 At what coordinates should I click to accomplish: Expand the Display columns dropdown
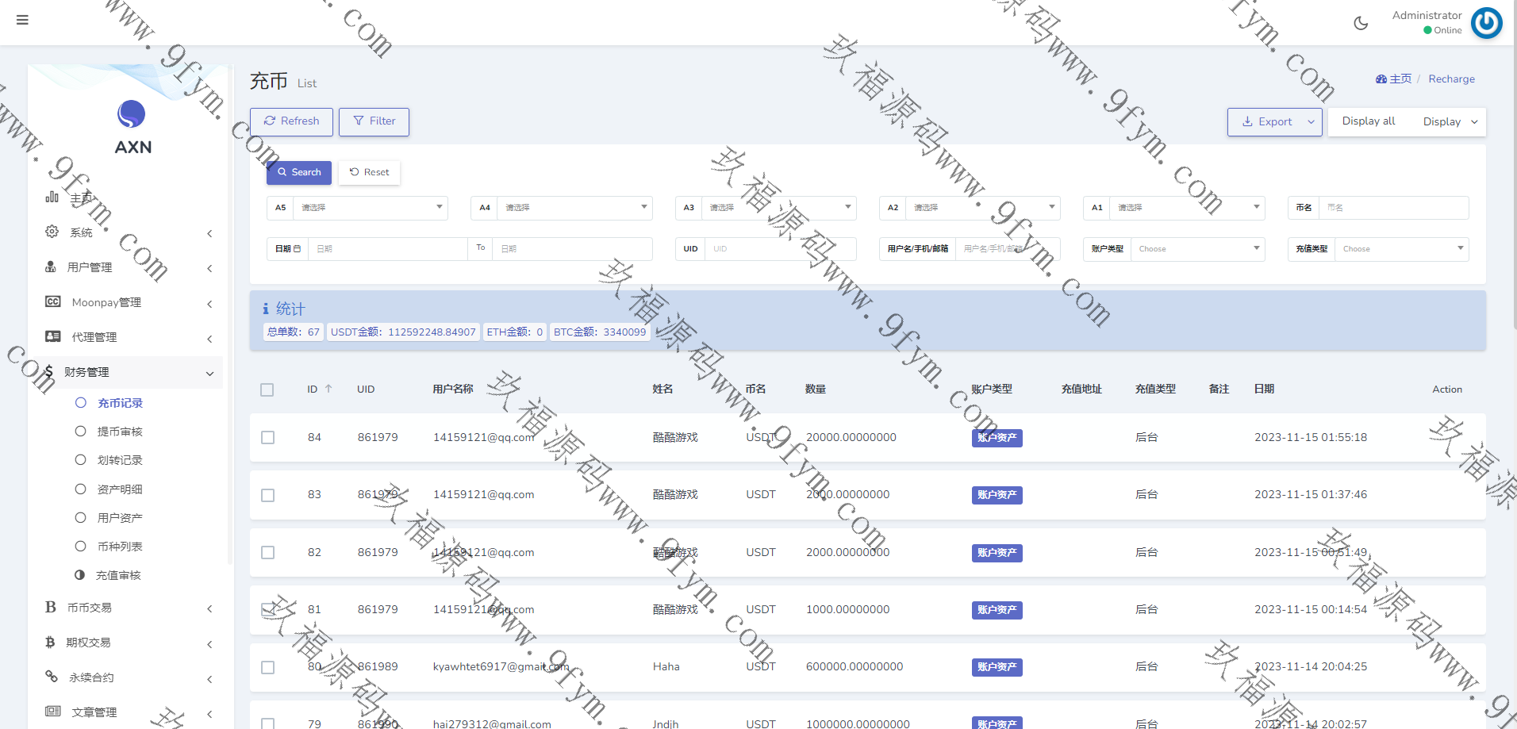1450,122
